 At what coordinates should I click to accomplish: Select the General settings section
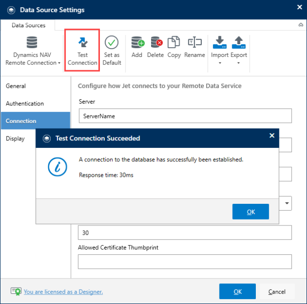point(16,86)
